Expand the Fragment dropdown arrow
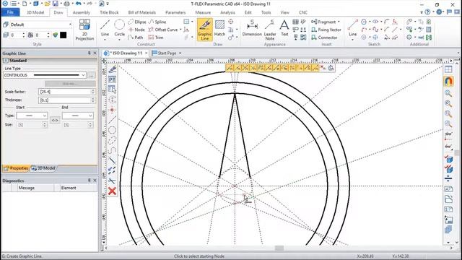Image resolution: width=462 pixels, height=260 pixels. coord(339,22)
